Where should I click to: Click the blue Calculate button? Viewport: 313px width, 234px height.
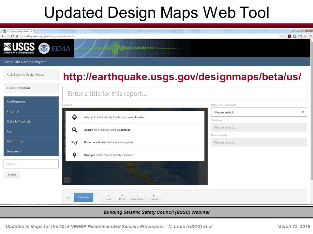click(84, 197)
